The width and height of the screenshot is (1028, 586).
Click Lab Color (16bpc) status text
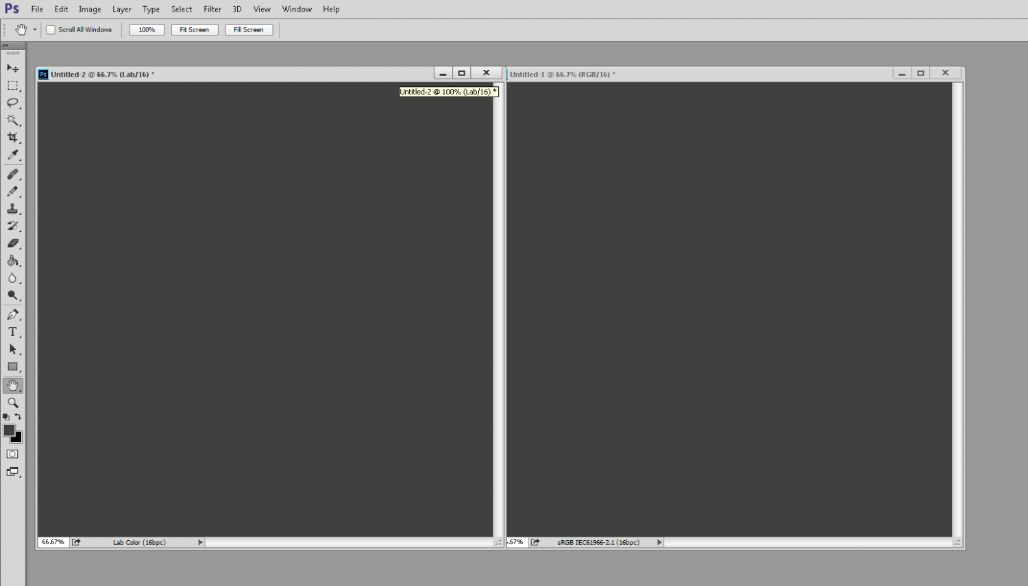coord(139,542)
